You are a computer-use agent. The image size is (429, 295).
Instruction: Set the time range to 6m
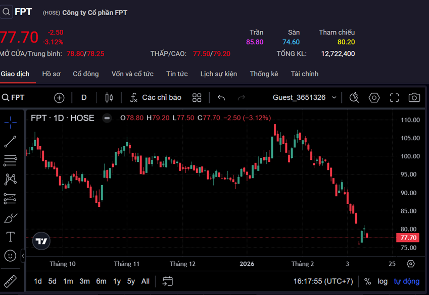click(101, 281)
